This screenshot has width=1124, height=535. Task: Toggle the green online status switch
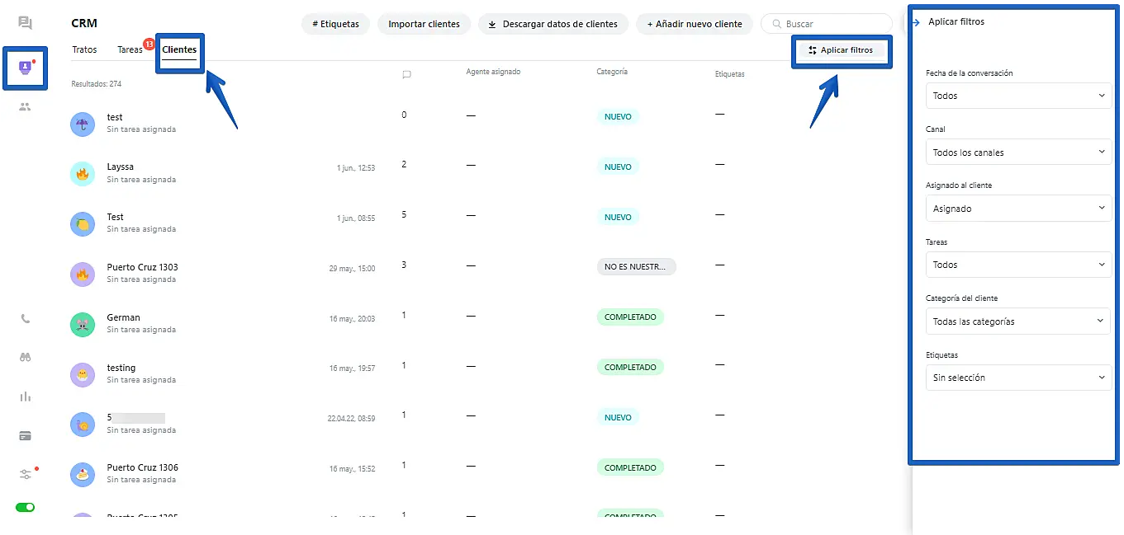coord(26,507)
